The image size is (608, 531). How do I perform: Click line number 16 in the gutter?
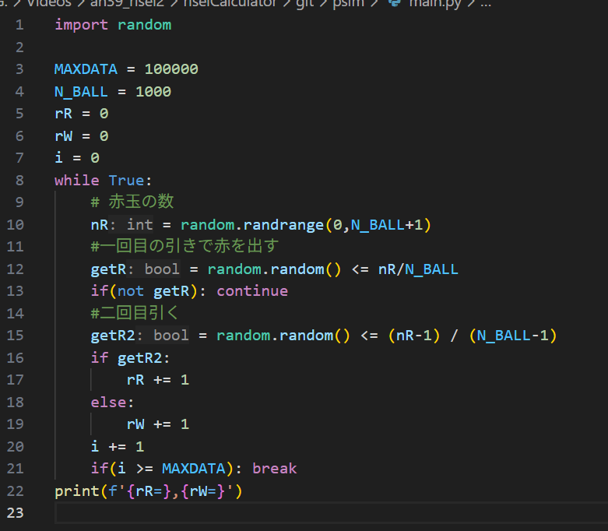click(x=15, y=357)
